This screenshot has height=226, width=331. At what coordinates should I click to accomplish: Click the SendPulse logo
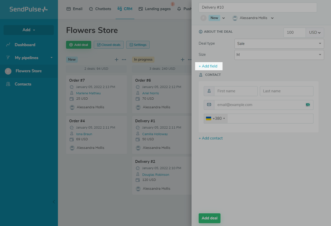coord(28,9)
